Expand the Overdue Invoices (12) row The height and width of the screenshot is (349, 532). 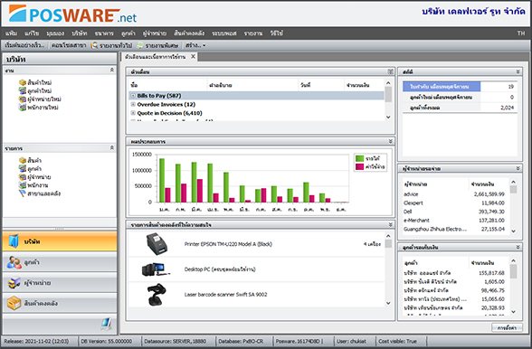133,104
